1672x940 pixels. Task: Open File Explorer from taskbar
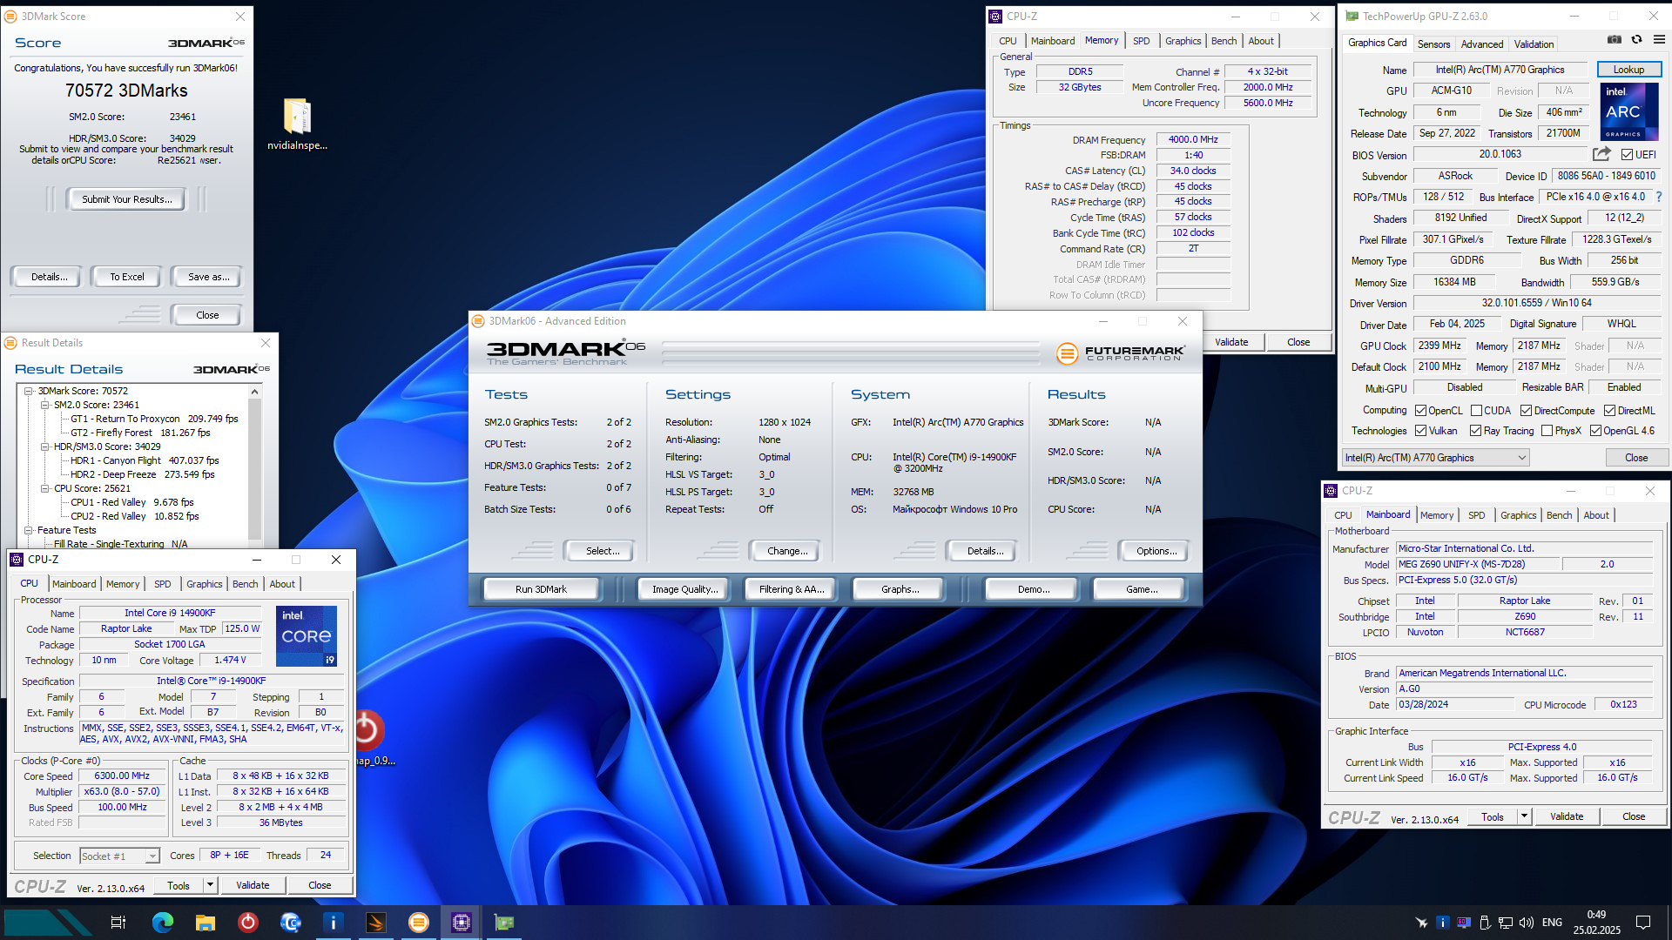pos(206,923)
